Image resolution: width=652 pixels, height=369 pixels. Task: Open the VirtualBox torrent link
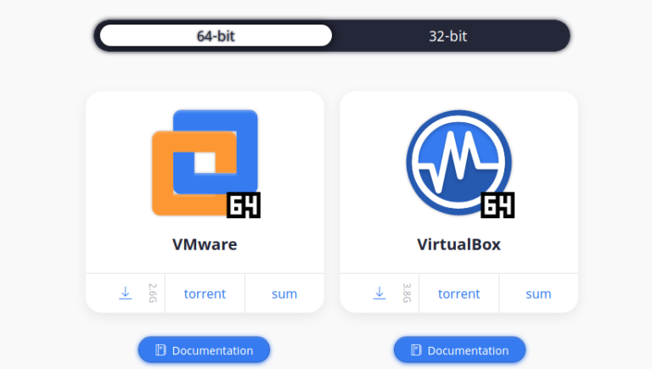[x=458, y=294]
